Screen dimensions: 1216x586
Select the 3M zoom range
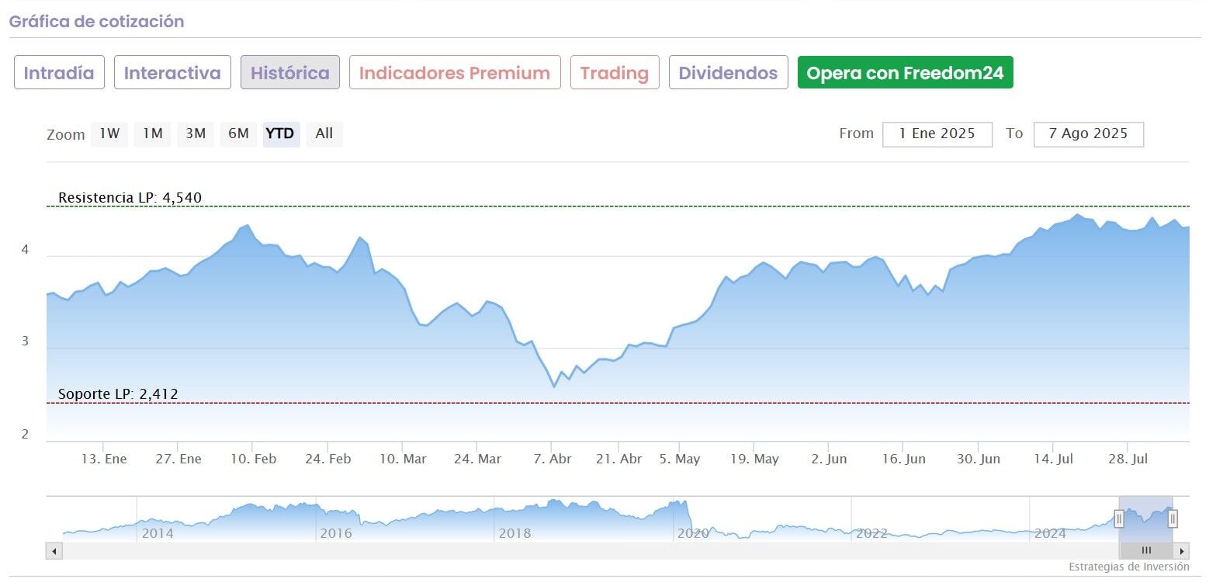click(x=196, y=133)
